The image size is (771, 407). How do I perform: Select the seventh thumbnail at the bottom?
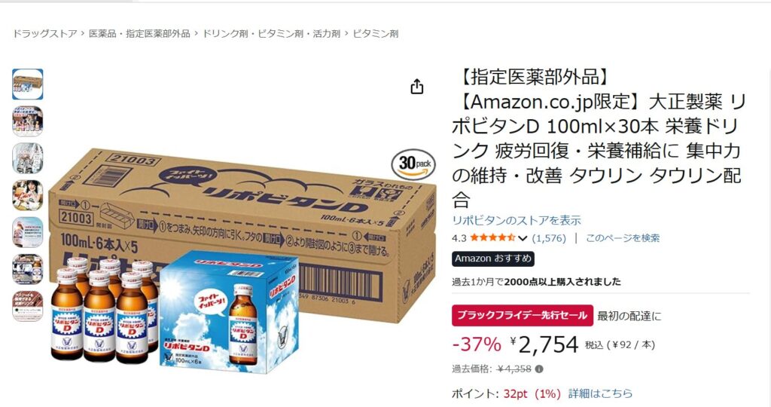click(x=28, y=306)
